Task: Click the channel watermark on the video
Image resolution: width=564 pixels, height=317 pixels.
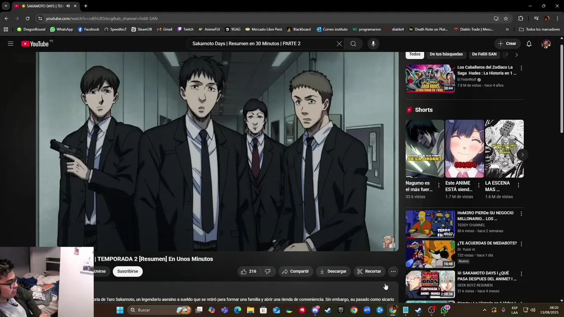Action: pos(389,242)
